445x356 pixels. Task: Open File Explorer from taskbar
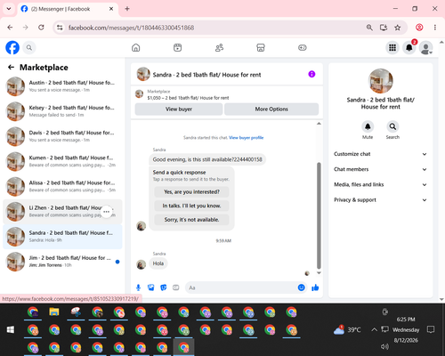point(54,312)
